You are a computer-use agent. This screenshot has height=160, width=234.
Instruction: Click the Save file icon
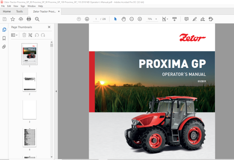point(5,19)
